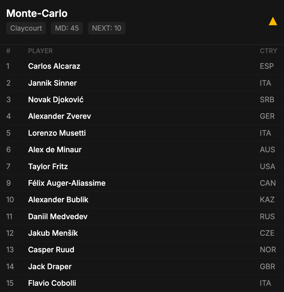Select Félix Auger-Aliassime in the list
Image resolution: width=284 pixels, height=292 pixels.
pos(67,183)
